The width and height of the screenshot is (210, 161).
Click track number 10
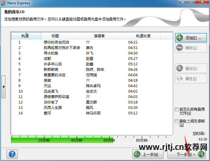tap(21, 91)
